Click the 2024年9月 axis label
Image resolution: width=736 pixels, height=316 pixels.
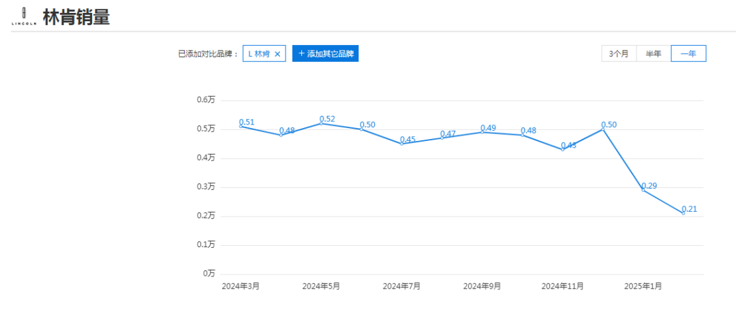(x=482, y=286)
